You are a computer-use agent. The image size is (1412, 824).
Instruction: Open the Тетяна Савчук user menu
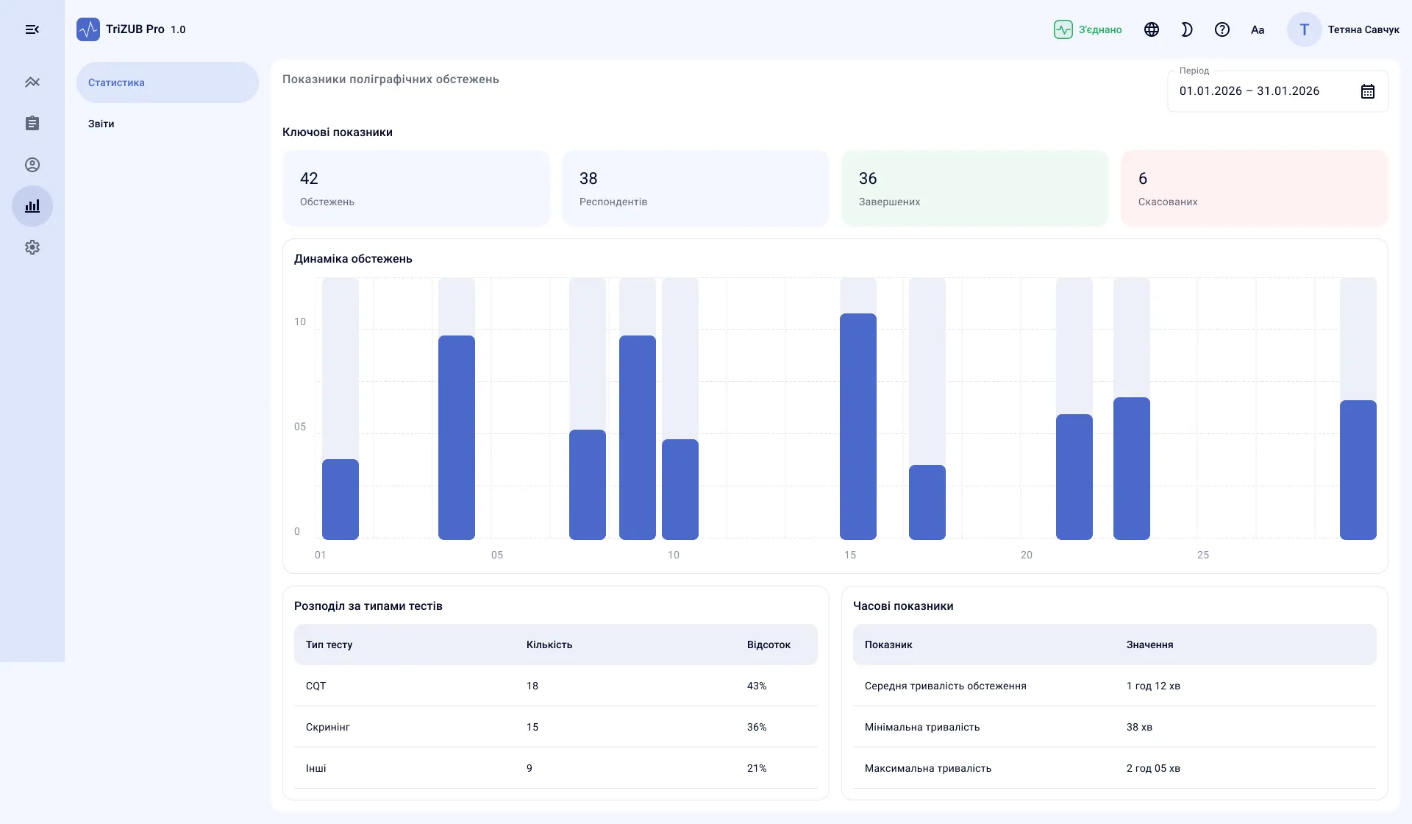(1343, 29)
